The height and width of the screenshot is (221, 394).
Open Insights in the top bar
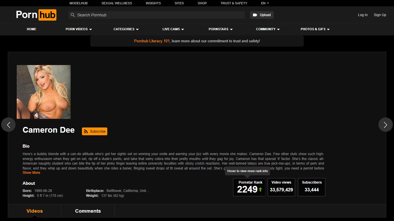(x=153, y=3)
